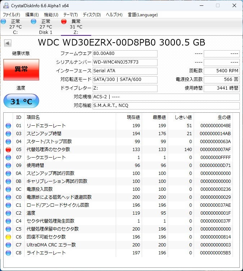Click the rotation rate field 5400 RPM
Screen dimensions: 243x271
click(x=222, y=71)
